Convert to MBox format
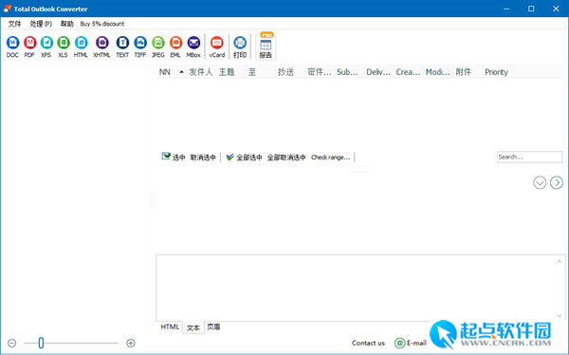Image resolution: width=569 pixels, height=355 pixels. point(193,47)
